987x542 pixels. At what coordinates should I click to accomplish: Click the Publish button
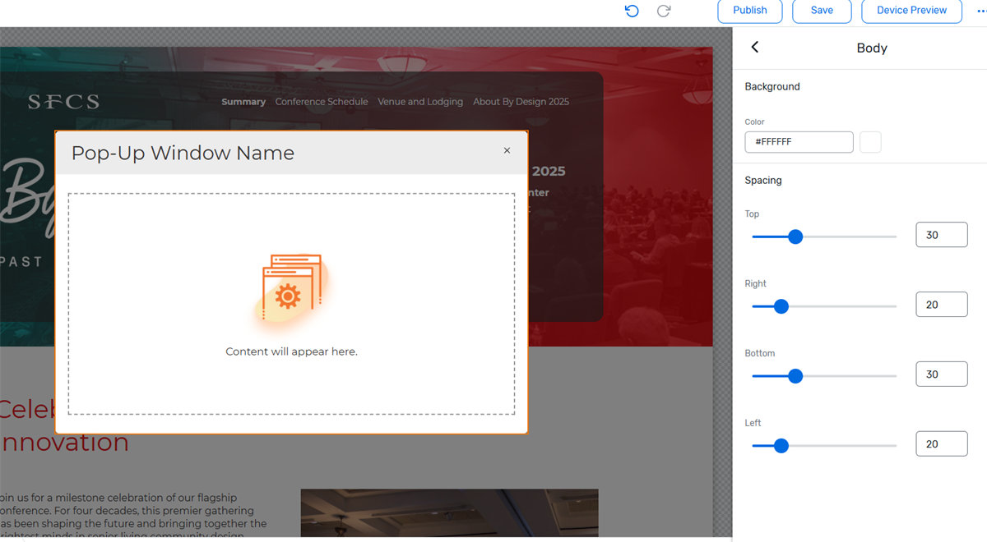[x=750, y=11]
